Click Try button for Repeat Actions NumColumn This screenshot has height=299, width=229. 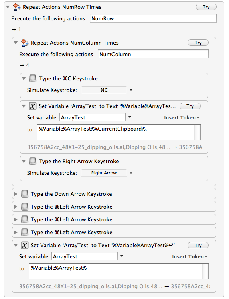pyautogui.click(x=198, y=43)
